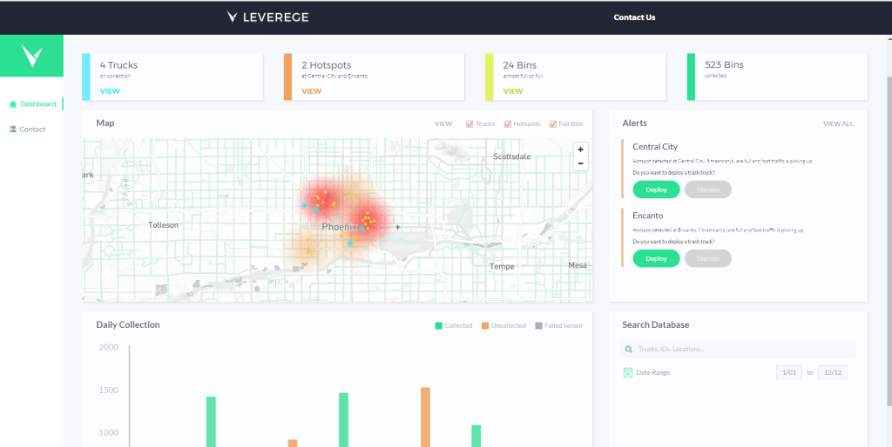This screenshot has width=892, height=447.
Task: Click the Search Database heading
Action: click(655, 325)
